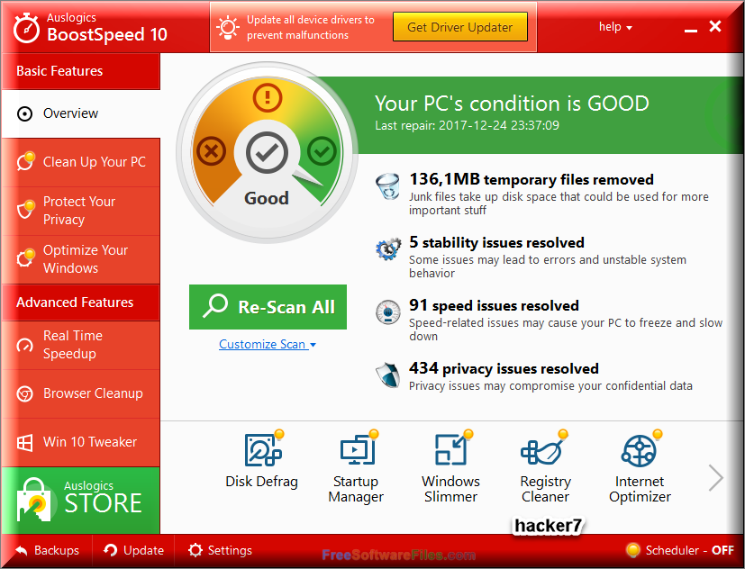Click "91 speed issues resolved" text

(495, 305)
